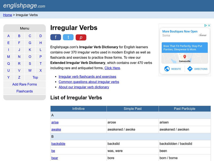Jump to letter O in menu
The image size is (214, 161).
click(x=30, y=57)
